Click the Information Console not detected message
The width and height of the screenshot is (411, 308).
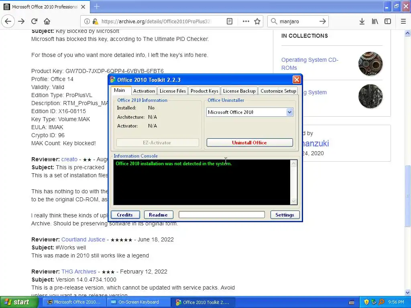coord(173,164)
